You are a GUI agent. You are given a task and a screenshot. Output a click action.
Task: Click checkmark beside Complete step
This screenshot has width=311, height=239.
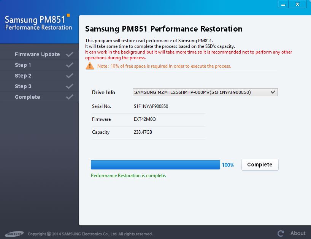pos(70,97)
